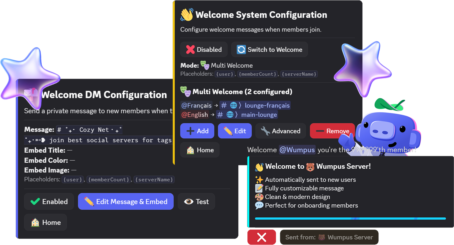Open the Edit Message & Embed editor
The width and height of the screenshot is (454, 245).
coord(126,201)
